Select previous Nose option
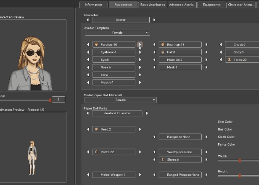The image size is (259, 185). (88, 67)
